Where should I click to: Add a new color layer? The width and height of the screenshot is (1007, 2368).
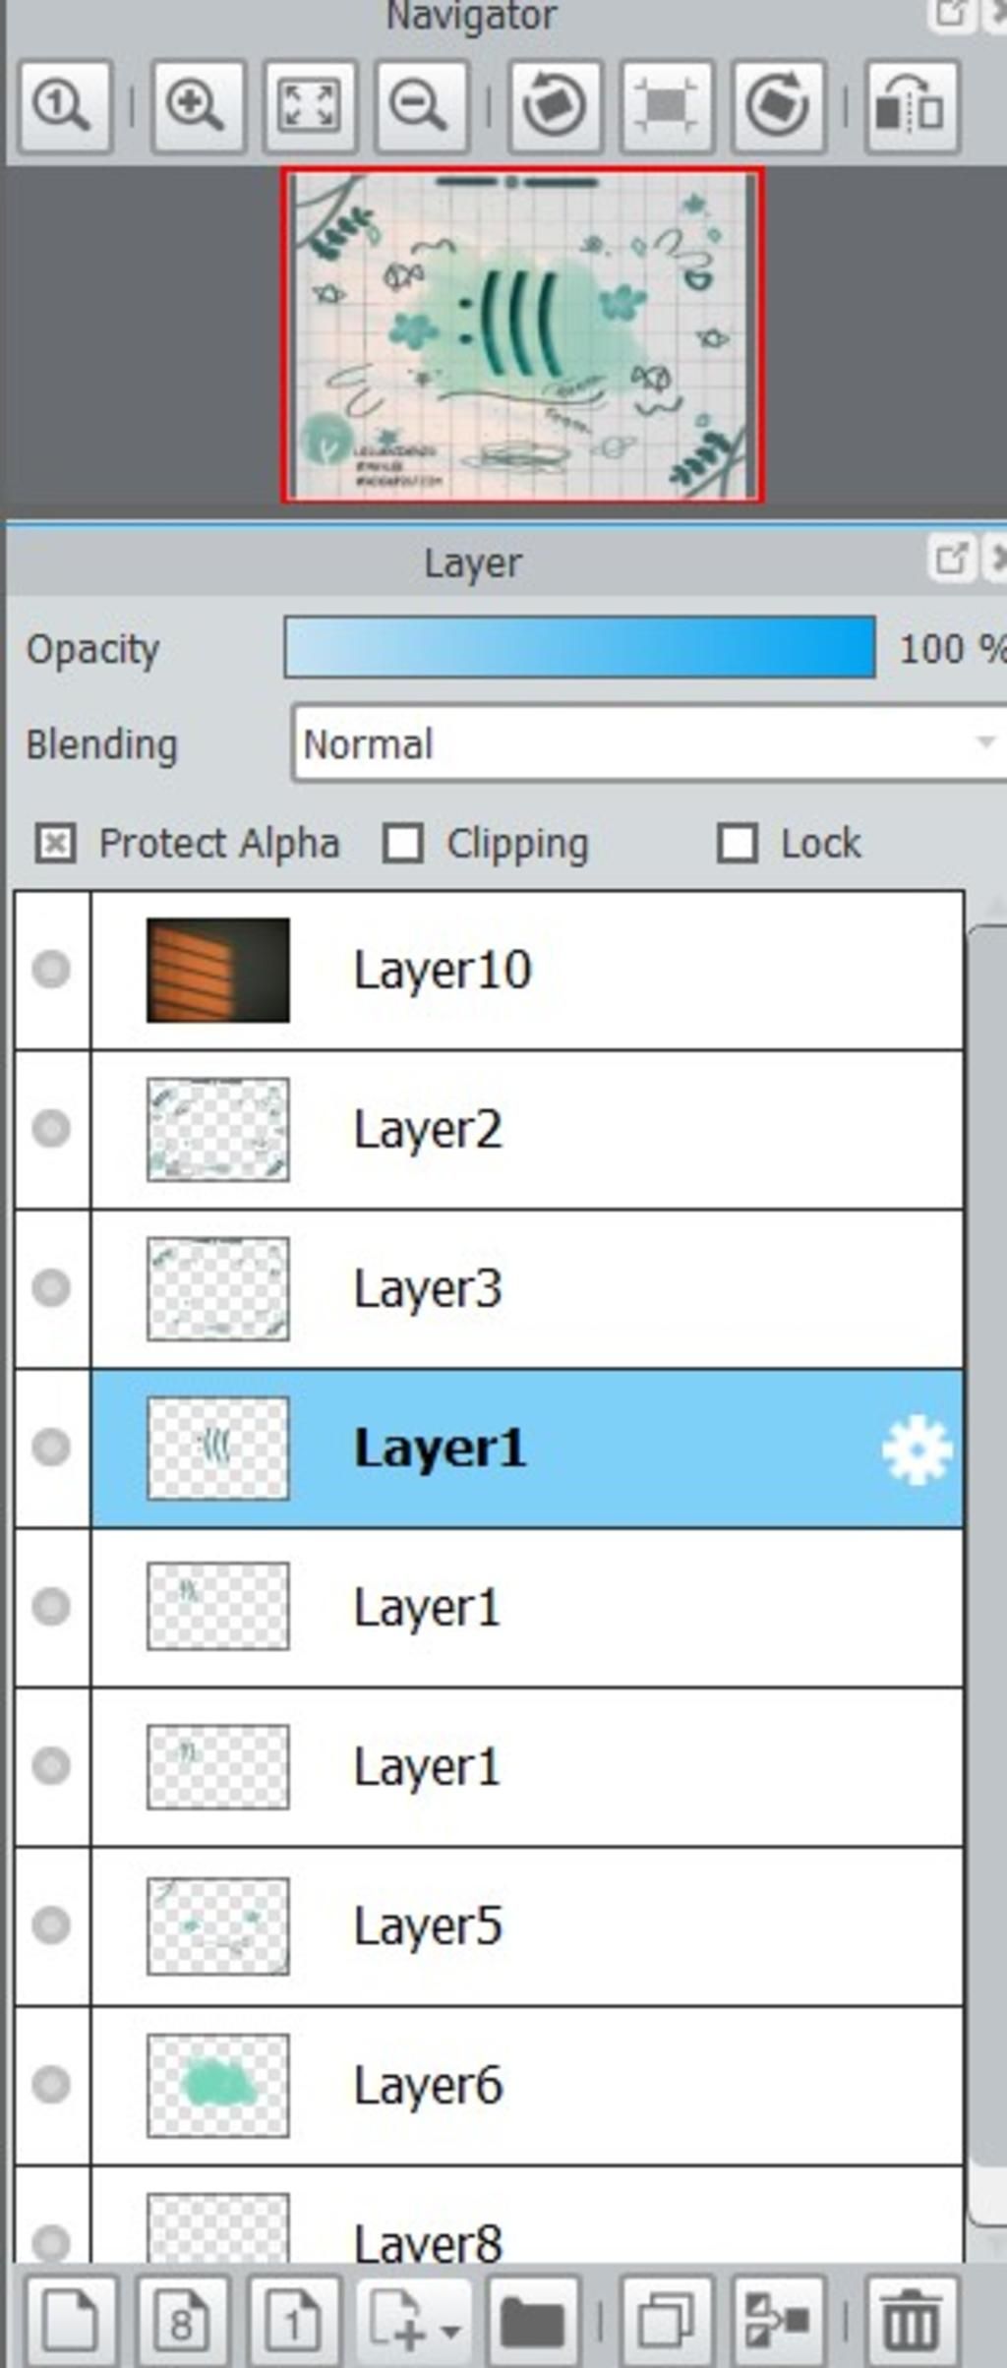tap(70, 2322)
